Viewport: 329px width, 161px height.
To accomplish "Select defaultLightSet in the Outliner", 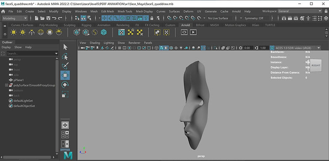I will (x=23, y=101).
